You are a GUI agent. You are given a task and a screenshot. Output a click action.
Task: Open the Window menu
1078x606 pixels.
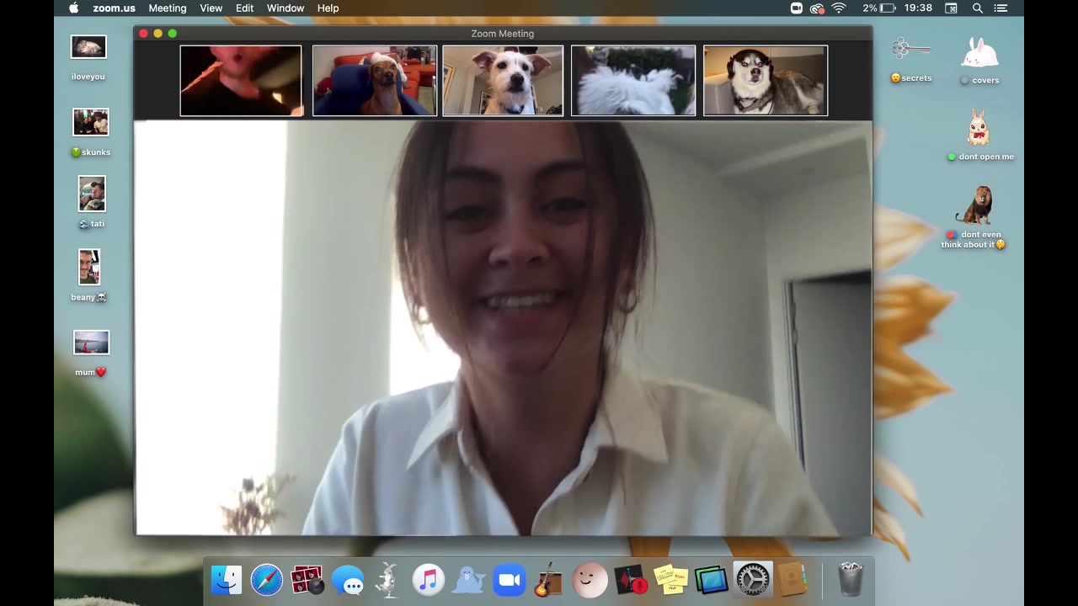coord(285,8)
